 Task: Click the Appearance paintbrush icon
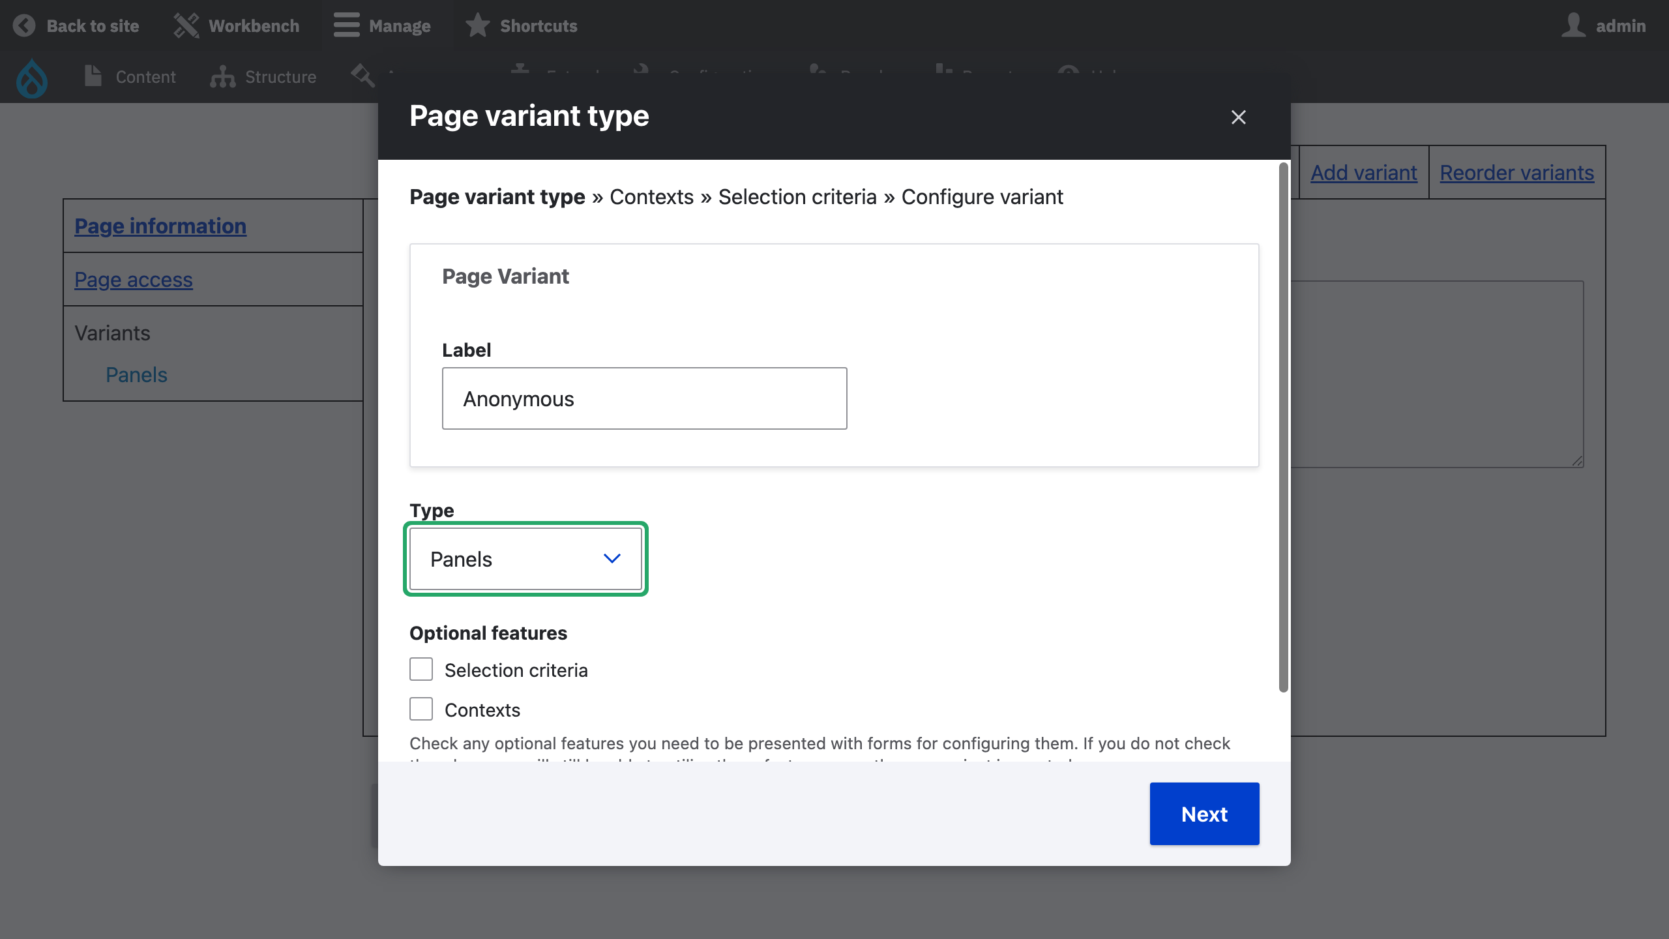click(x=363, y=76)
